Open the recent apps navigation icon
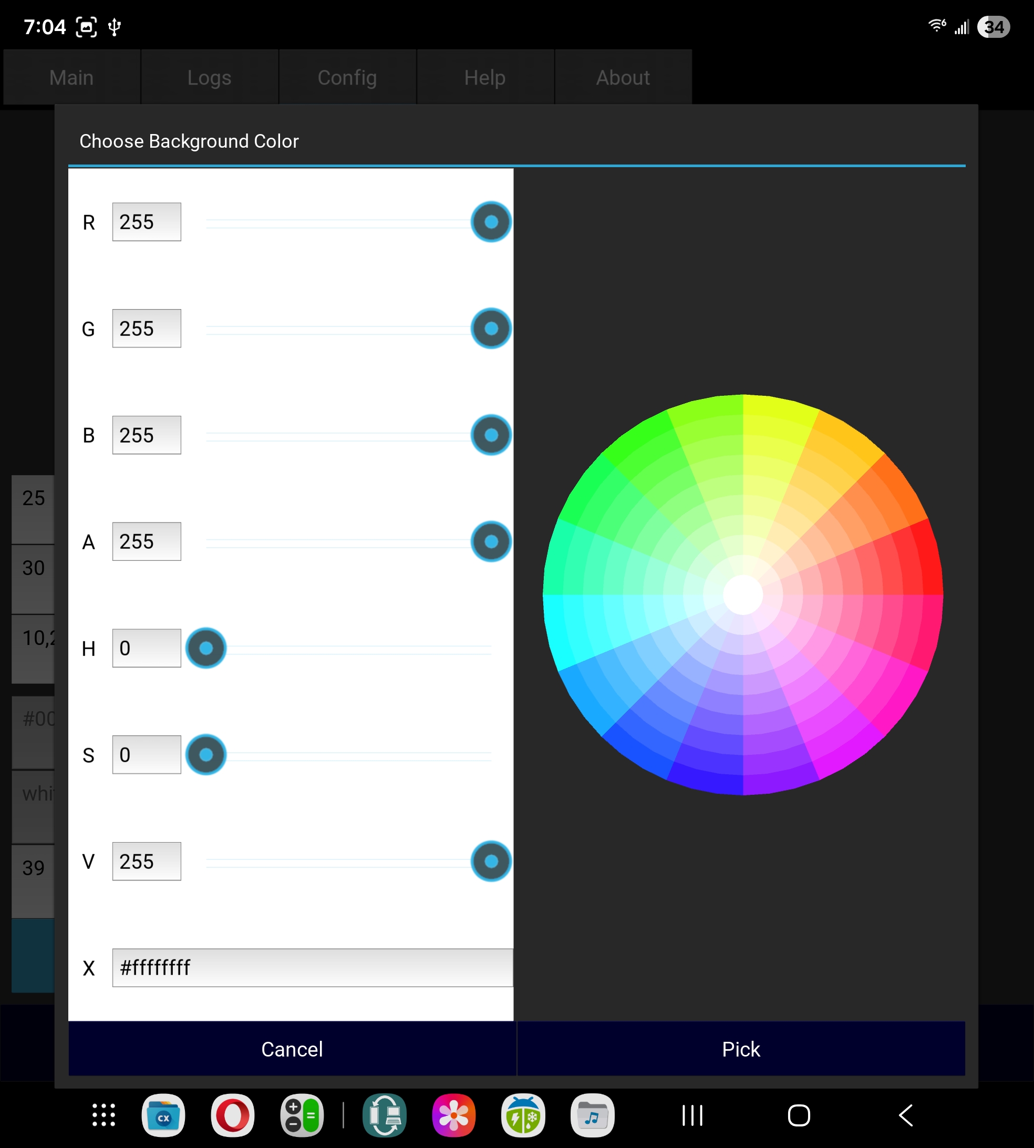This screenshot has width=1034, height=1148. pos(692,1115)
